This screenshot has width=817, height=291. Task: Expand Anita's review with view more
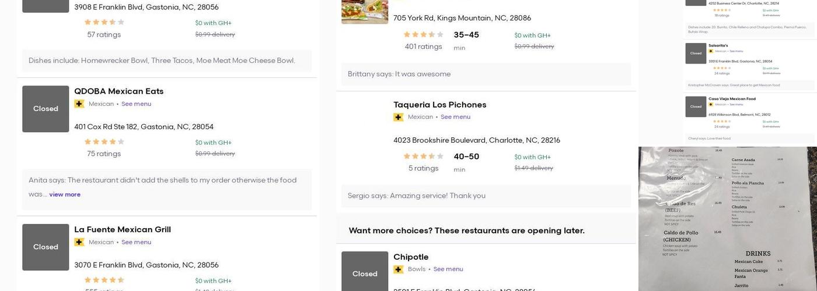click(x=65, y=195)
